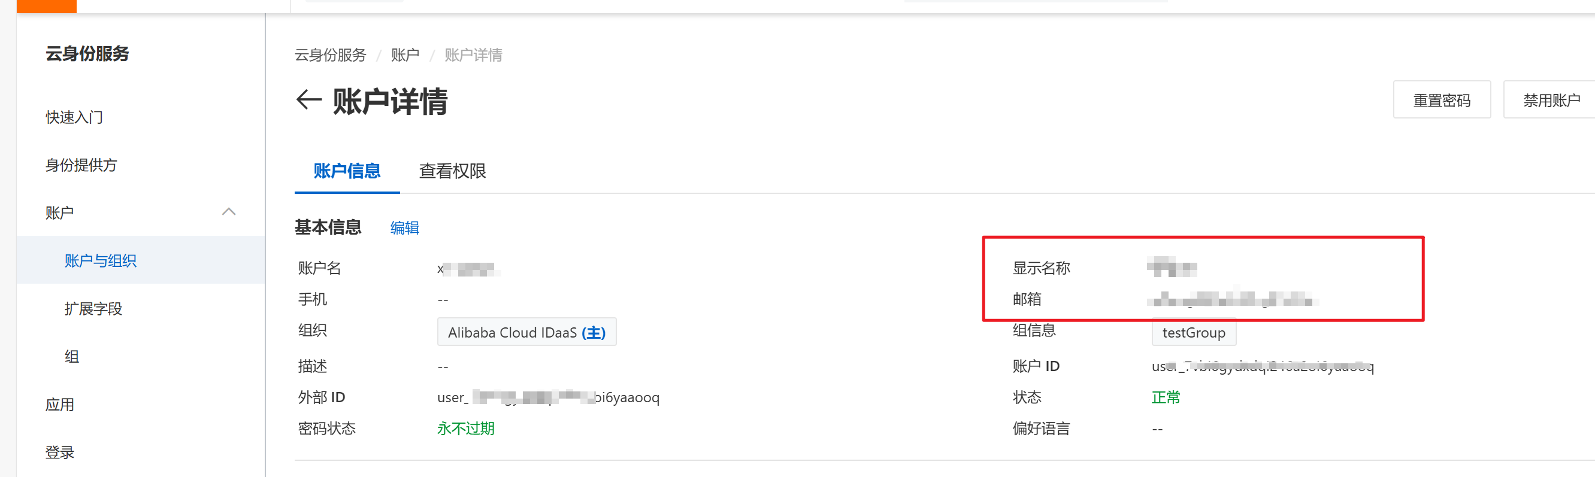Click the 账户 sidebar menu label
1595x477 pixels.
[60, 213]
